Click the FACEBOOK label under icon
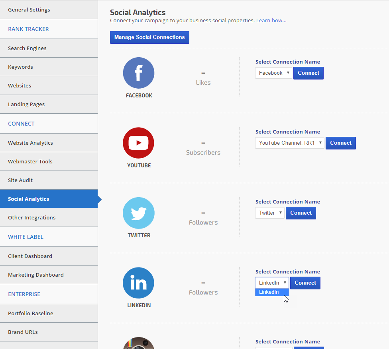The image size is (389, 349). point(139,95)
